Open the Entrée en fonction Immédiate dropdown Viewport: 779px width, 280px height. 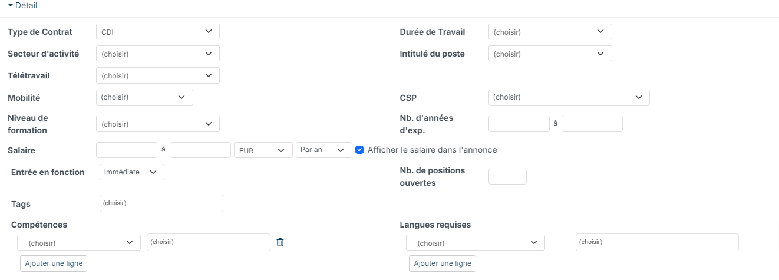tap(132, 172)
